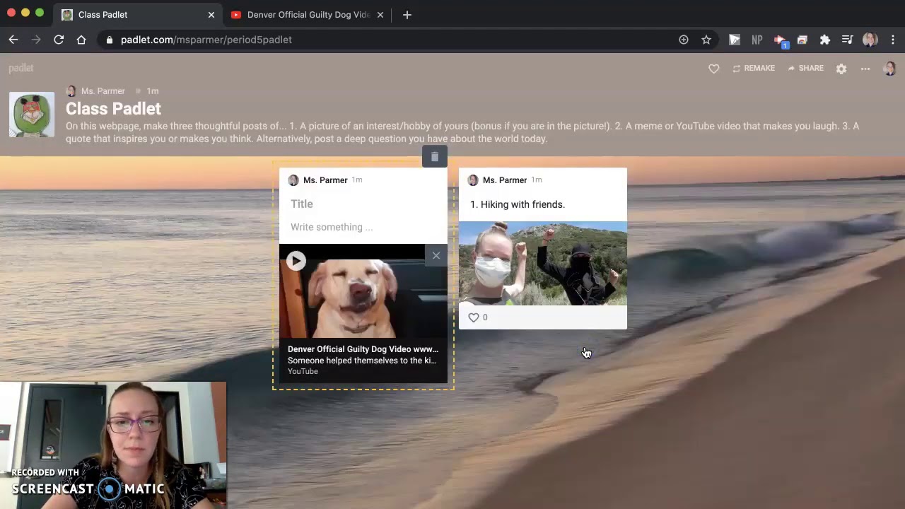The width and height of the screenshot is (905, 509).
Task: Close the Class Padlet tab
Action: (x=211, y=15)
